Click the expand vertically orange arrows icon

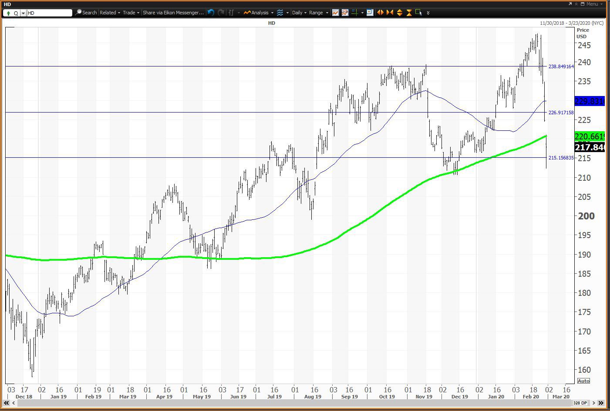(x=399, y=13)
